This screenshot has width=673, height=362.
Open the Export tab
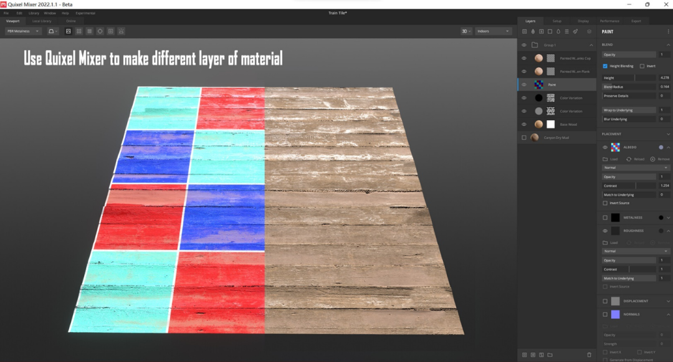coord(636,21)
